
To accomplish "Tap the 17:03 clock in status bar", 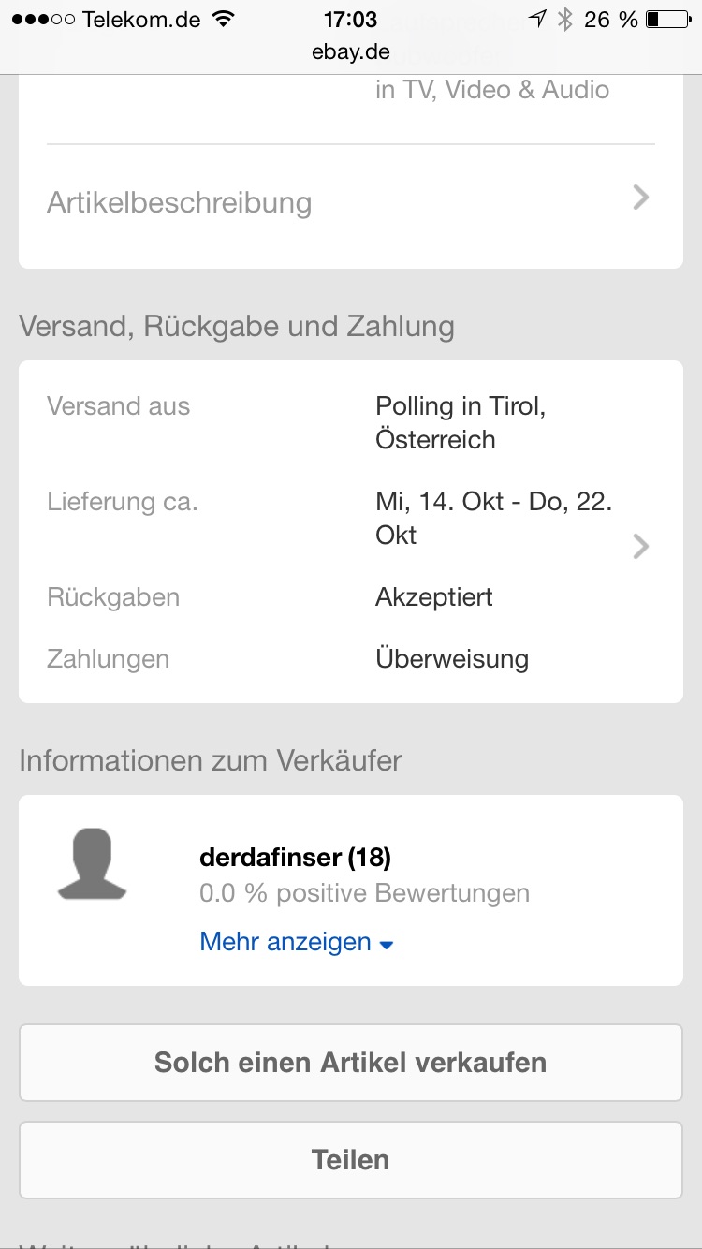I will coord(350,19).
